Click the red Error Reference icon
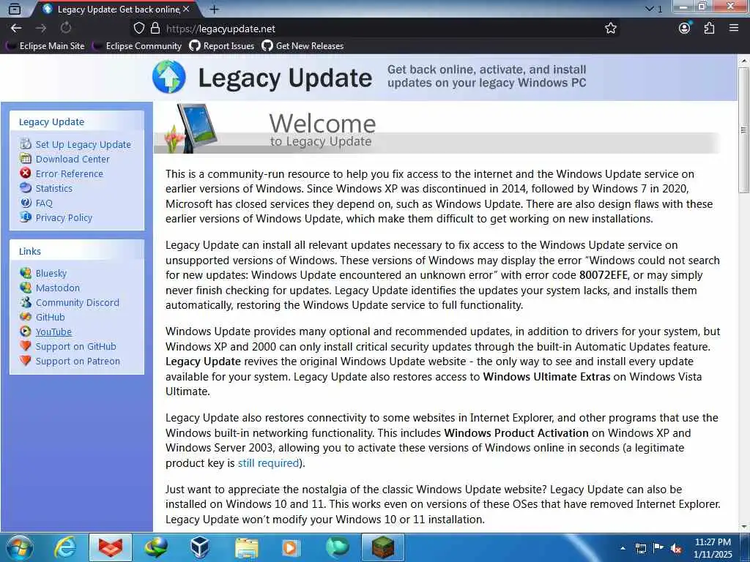 point(26,173)
